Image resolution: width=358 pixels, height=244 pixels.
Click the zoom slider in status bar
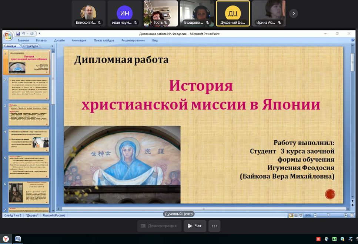point(328,215)
